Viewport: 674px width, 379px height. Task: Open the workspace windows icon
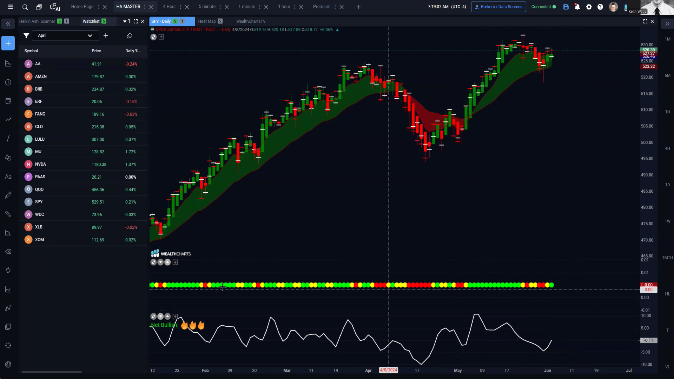(39, 7)
